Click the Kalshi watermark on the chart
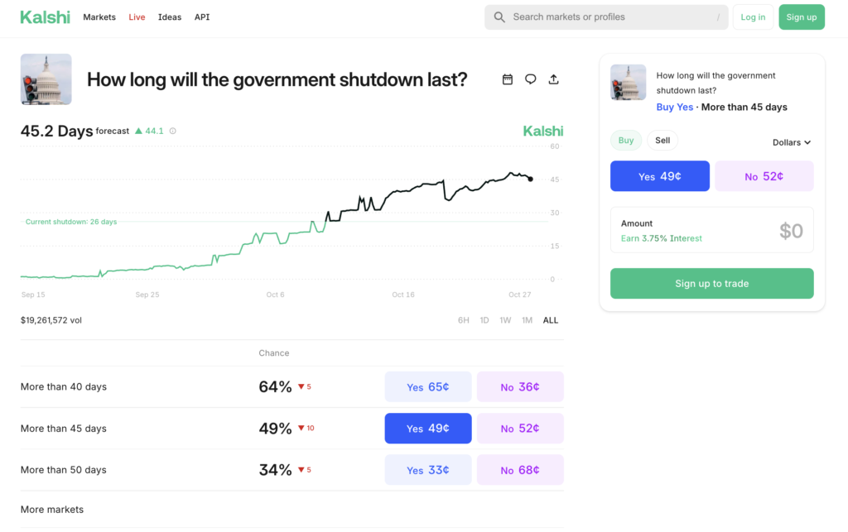This screenshot has width=848, height=532. (542, 131)
